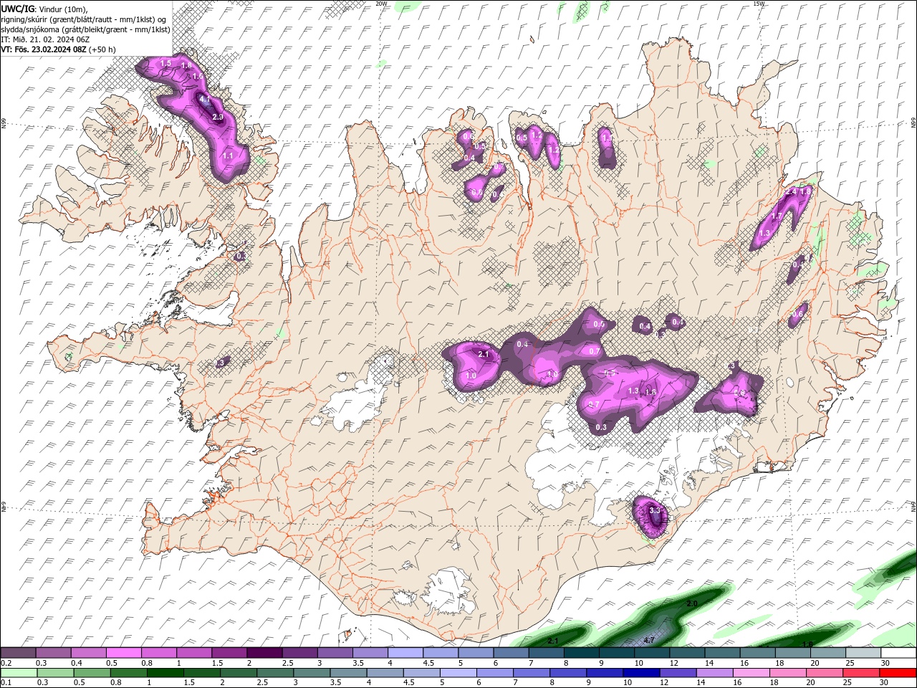Click the dark green 1 swatch in the lower legend
This screenshot has width=917, height=688.
click(165, 673)
